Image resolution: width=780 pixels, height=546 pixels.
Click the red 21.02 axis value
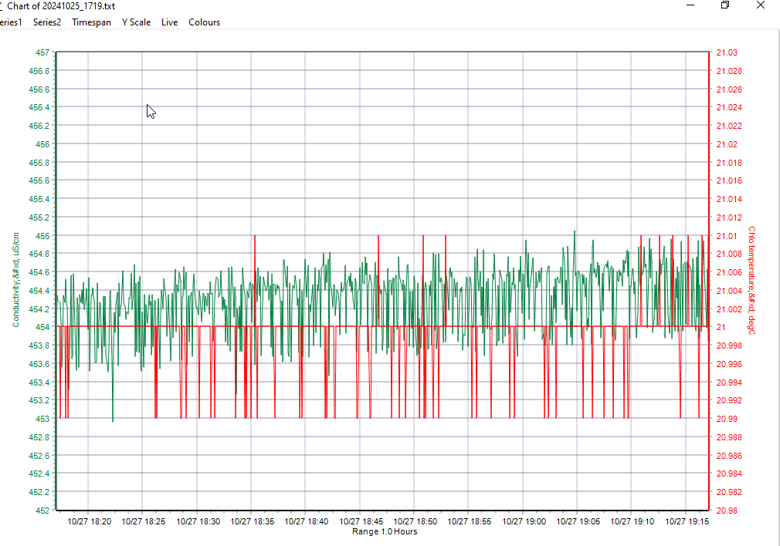727,144
